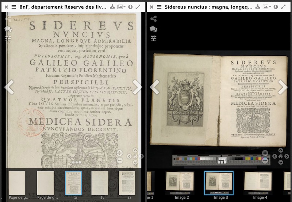
Task: Pan left in the right viewer
Action: point(274,156)
